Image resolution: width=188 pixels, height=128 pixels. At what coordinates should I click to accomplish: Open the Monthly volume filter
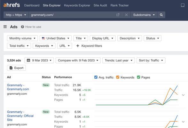(x=22, y=38)
